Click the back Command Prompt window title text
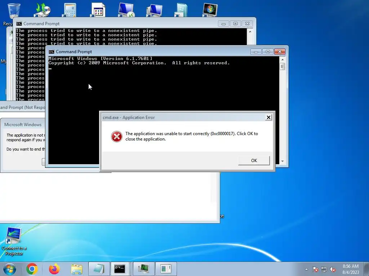Screen dimensions: 369x276 click(41, 24)
